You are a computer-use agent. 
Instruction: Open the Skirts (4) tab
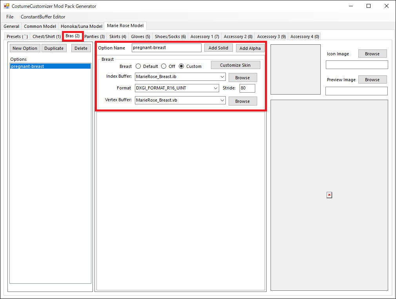(x=118, y=36)
